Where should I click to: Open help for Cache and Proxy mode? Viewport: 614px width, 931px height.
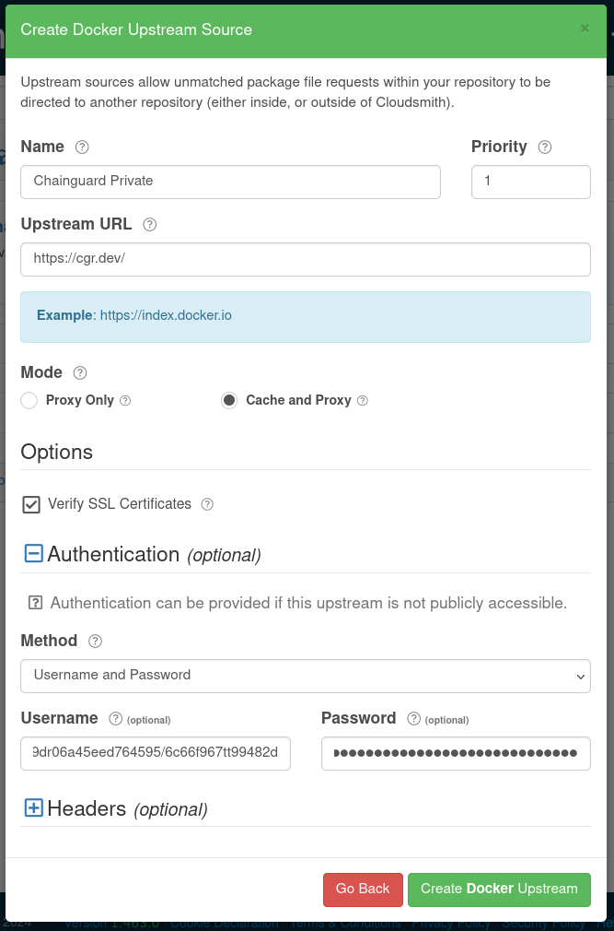coord(363,400)
